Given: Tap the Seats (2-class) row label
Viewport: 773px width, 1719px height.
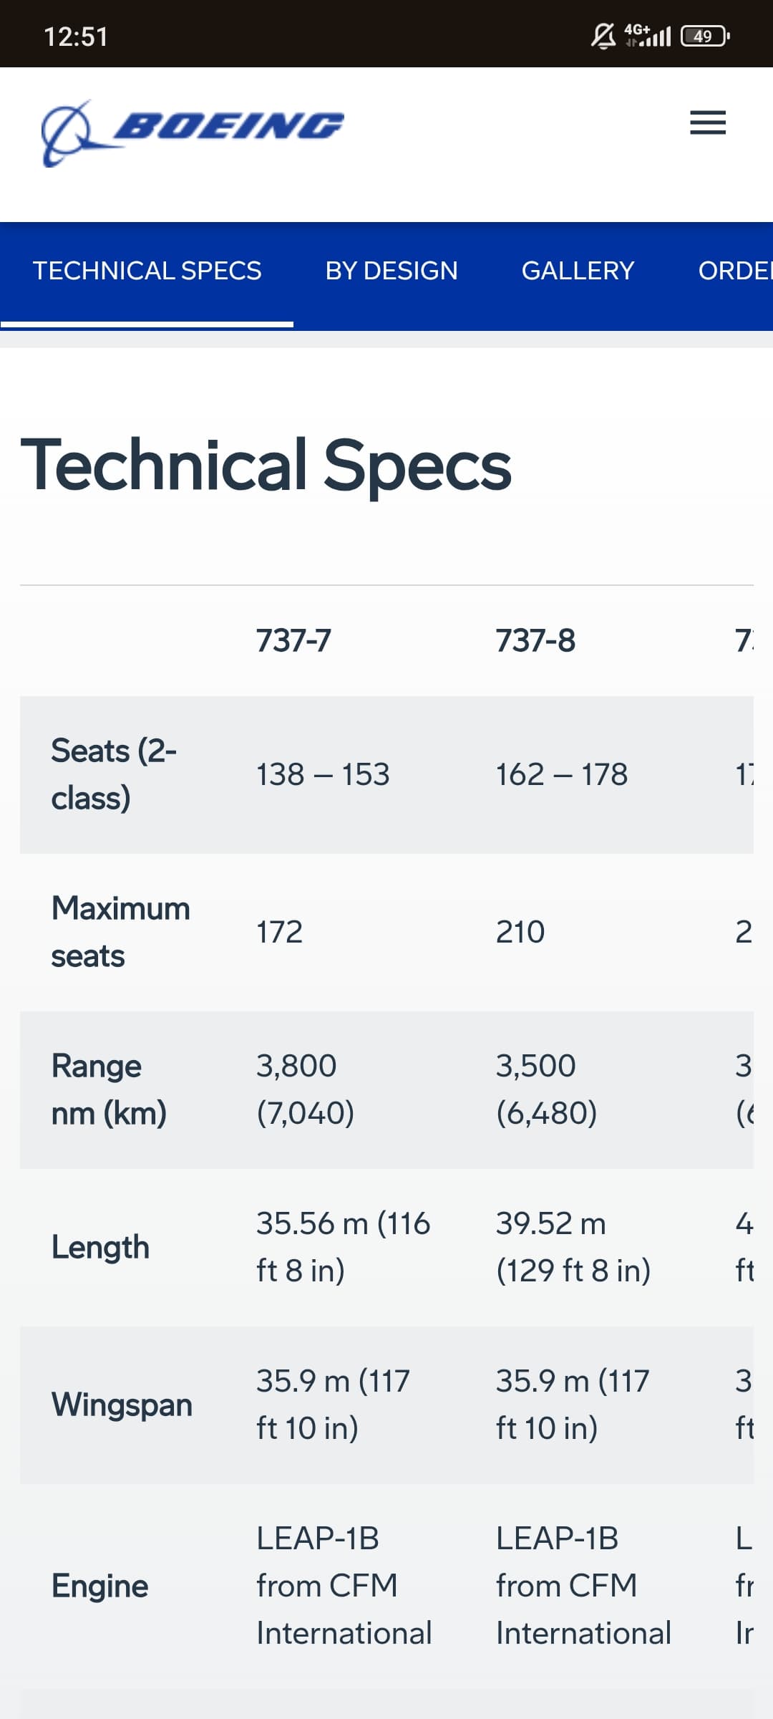Looking at the screenshot, I should click(114, 774).
